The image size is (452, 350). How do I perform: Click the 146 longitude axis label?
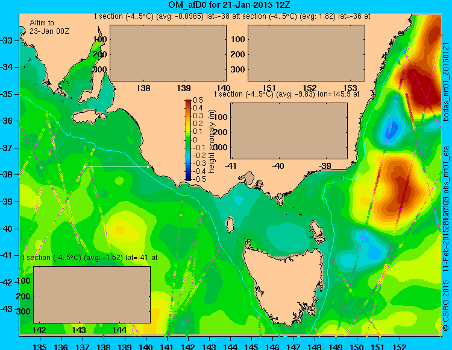point(272,346)
